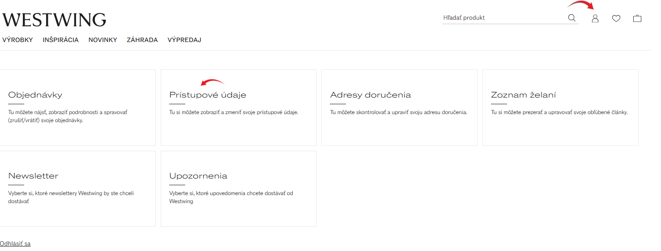Open the Výrobky menu
Image resolution: width=661 pixels, height=251 pixels.
17,40
